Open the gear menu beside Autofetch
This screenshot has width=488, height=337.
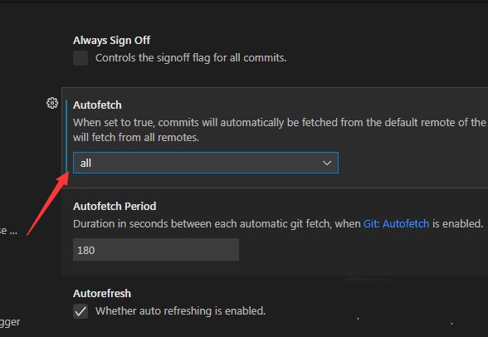pos(52,103)
